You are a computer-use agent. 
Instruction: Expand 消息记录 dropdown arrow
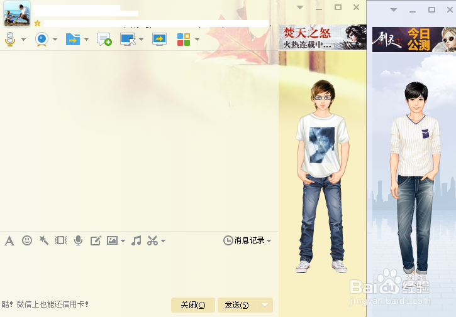[269, 241]
